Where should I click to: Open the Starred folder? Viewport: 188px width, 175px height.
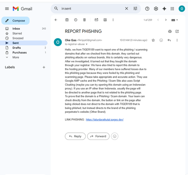click(x=24, y=34)
